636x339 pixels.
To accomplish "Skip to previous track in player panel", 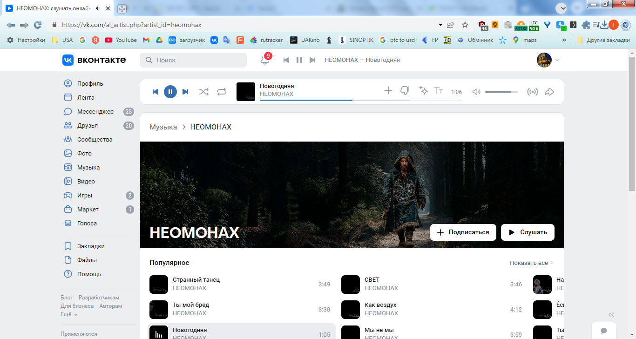I will click(x=156, y=92).
